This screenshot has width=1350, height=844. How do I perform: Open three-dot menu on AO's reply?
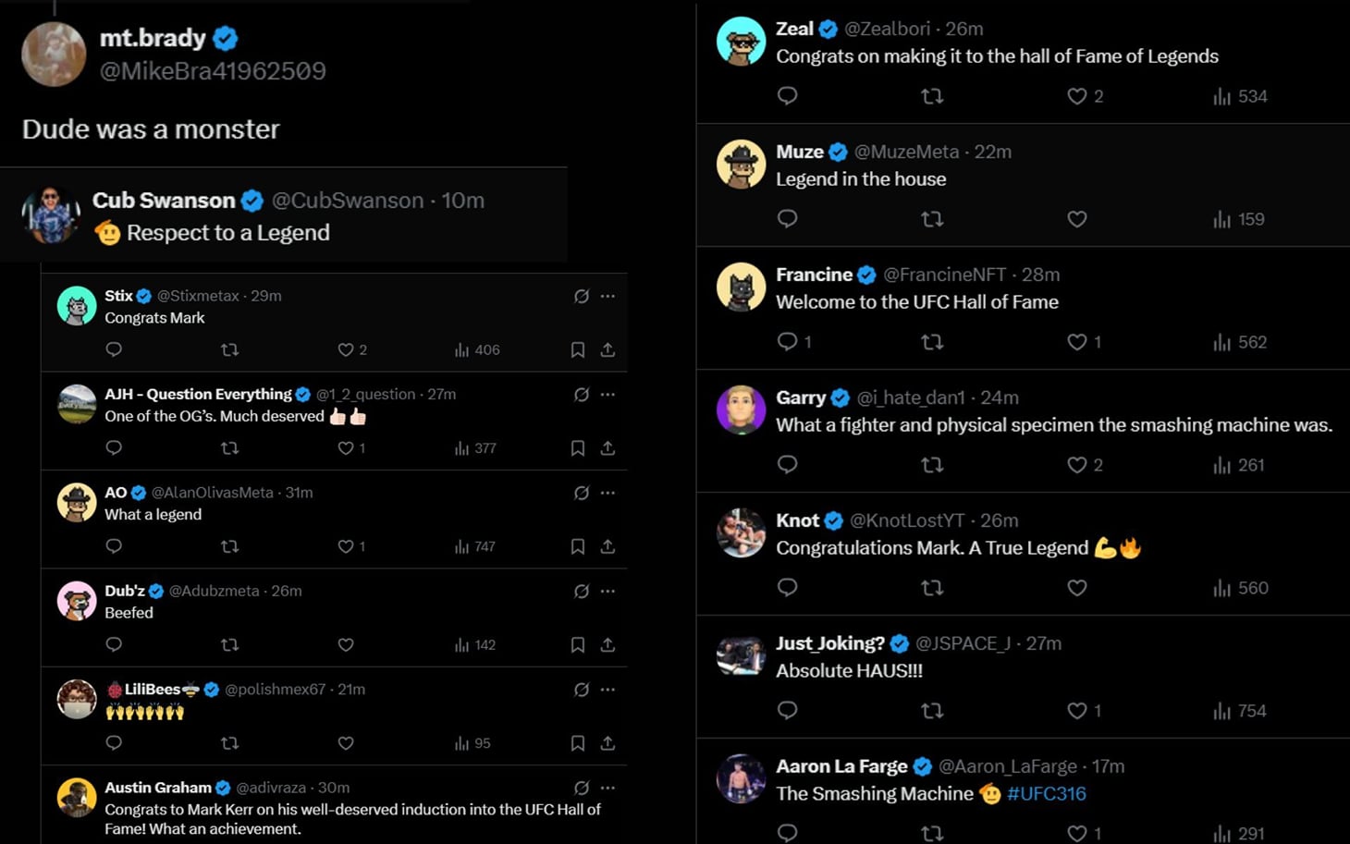[x=607, y=493]
